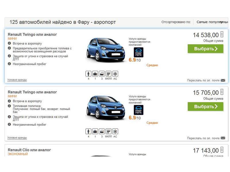Screen dimensions: 230x172
Task: Click the price '14 538,00'
Action: tap(206, 35)
